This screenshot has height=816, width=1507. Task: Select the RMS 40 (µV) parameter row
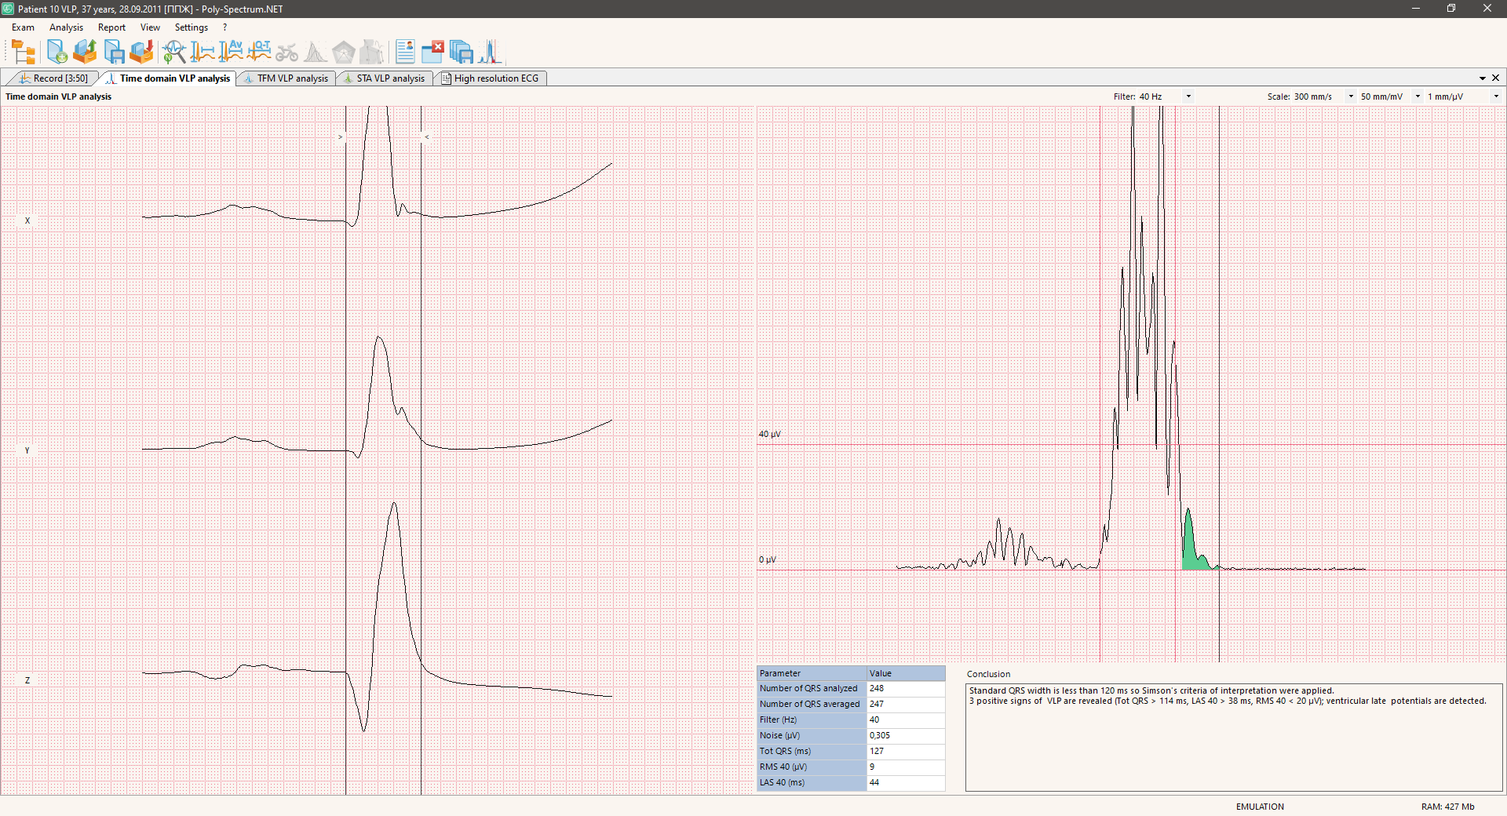pos(851,767)
